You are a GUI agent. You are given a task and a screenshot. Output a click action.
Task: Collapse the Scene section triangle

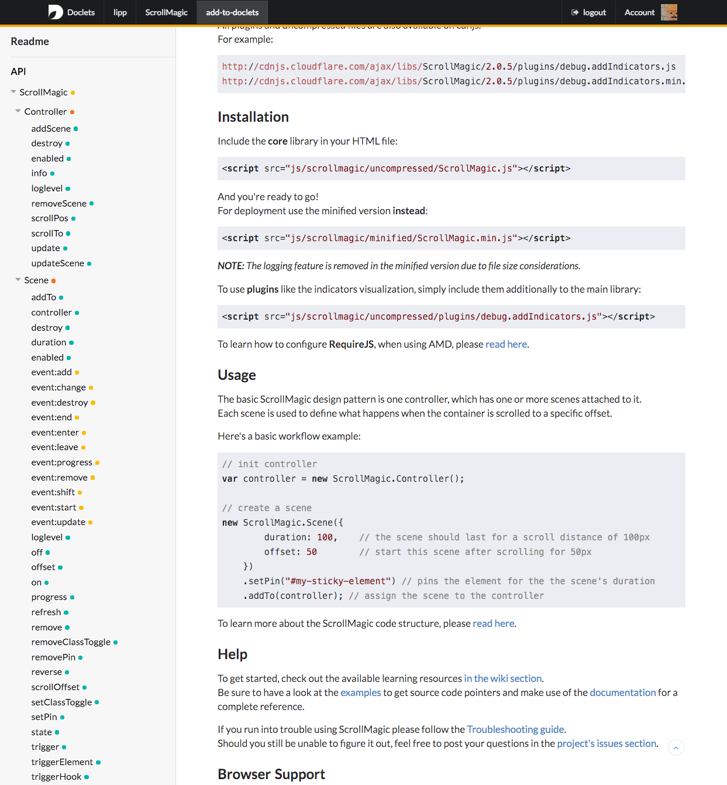coord(18,280)
